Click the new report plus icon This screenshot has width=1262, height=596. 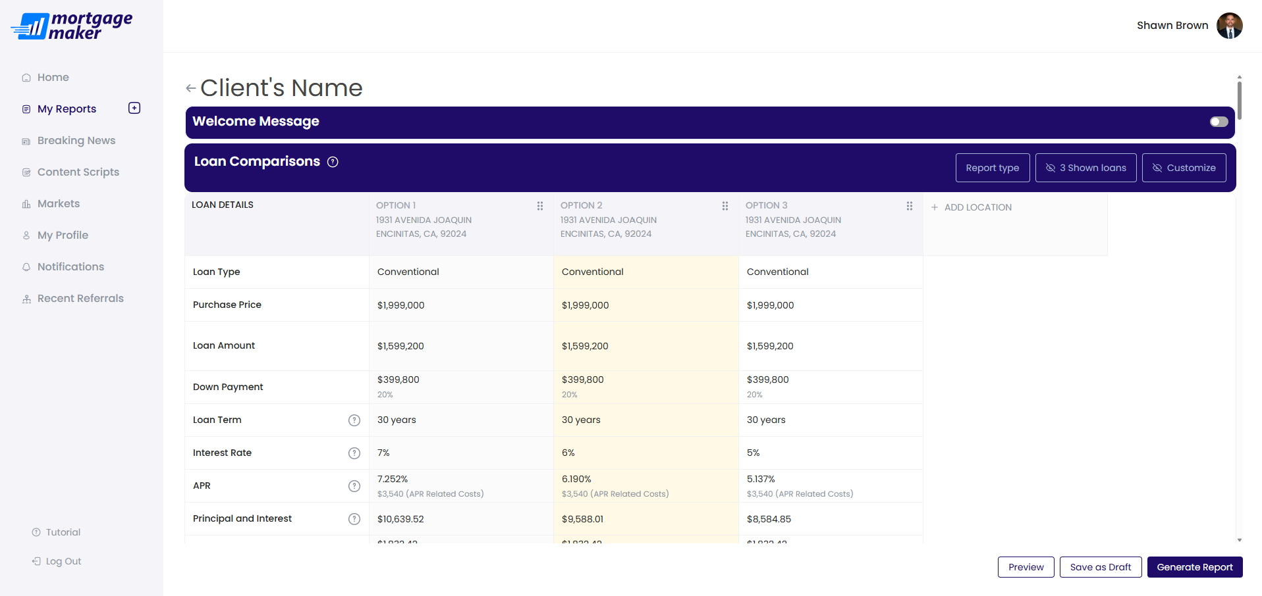[x=134, y=108]
